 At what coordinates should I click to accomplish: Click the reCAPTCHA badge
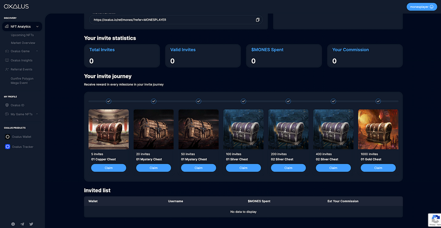pyautogui.click(x=434, y=220)
